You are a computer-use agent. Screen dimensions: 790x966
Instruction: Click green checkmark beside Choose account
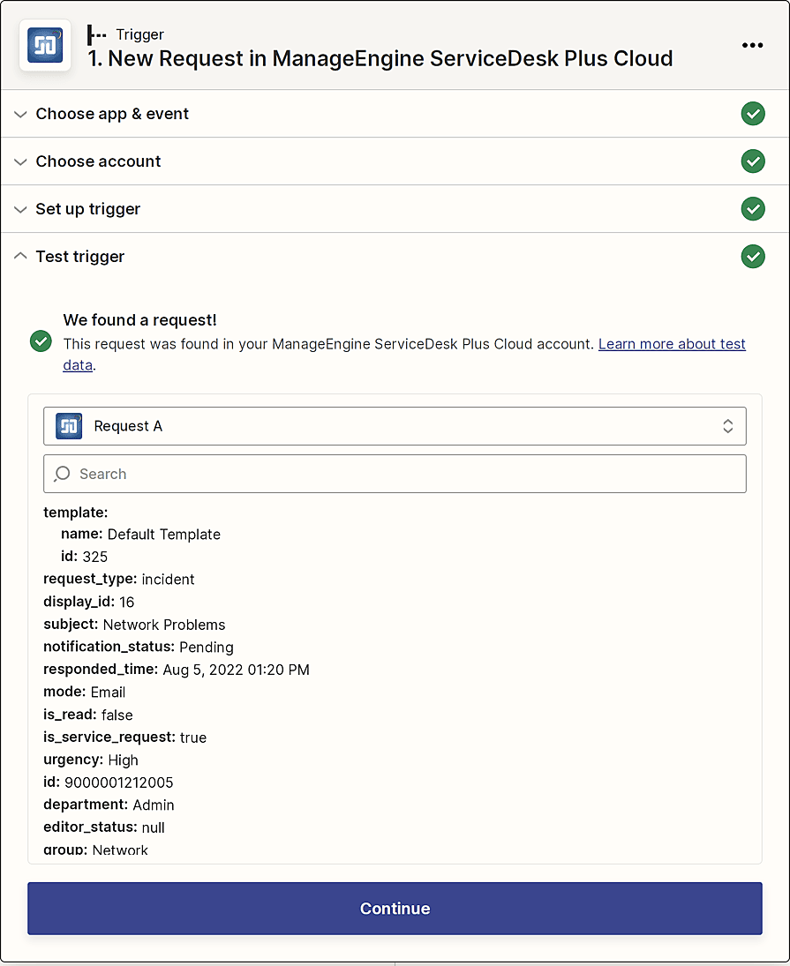click(752, 161)
